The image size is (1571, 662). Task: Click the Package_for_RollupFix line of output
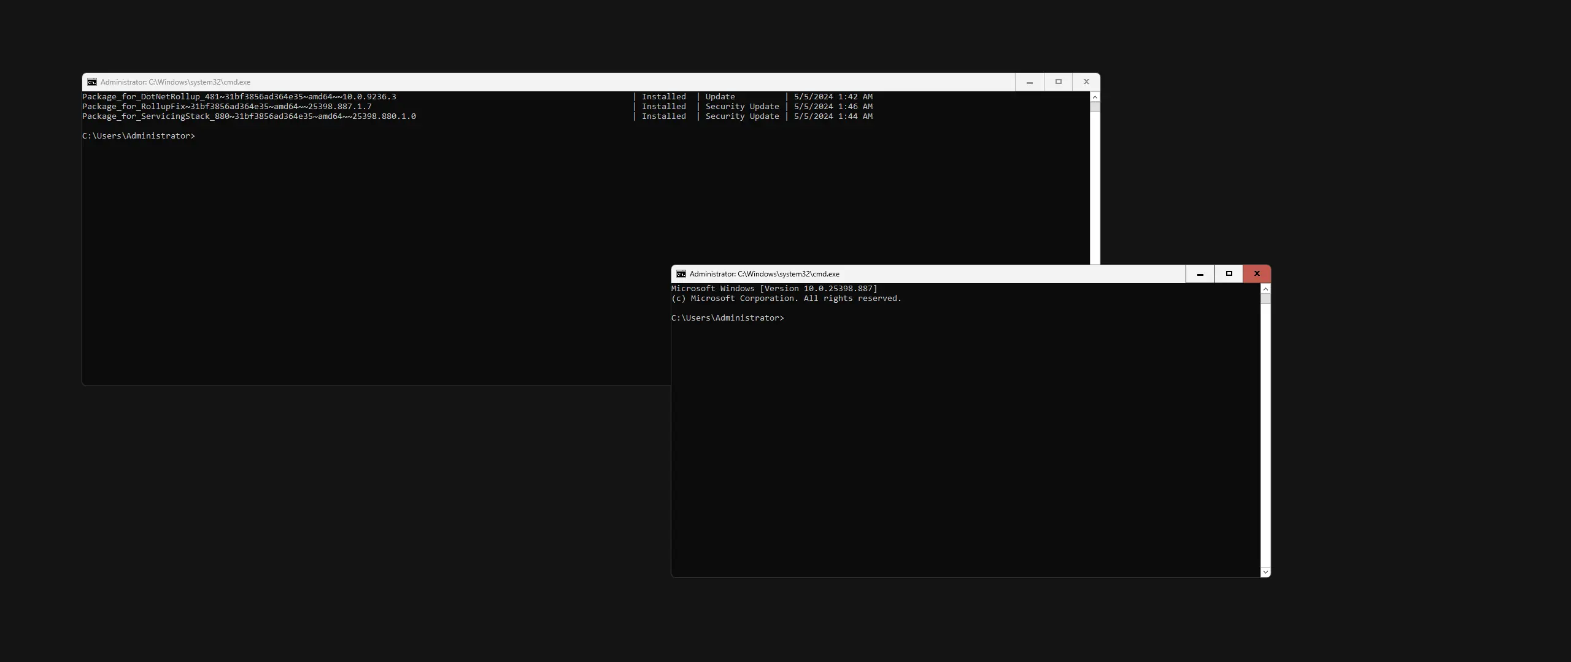[227, 106]
